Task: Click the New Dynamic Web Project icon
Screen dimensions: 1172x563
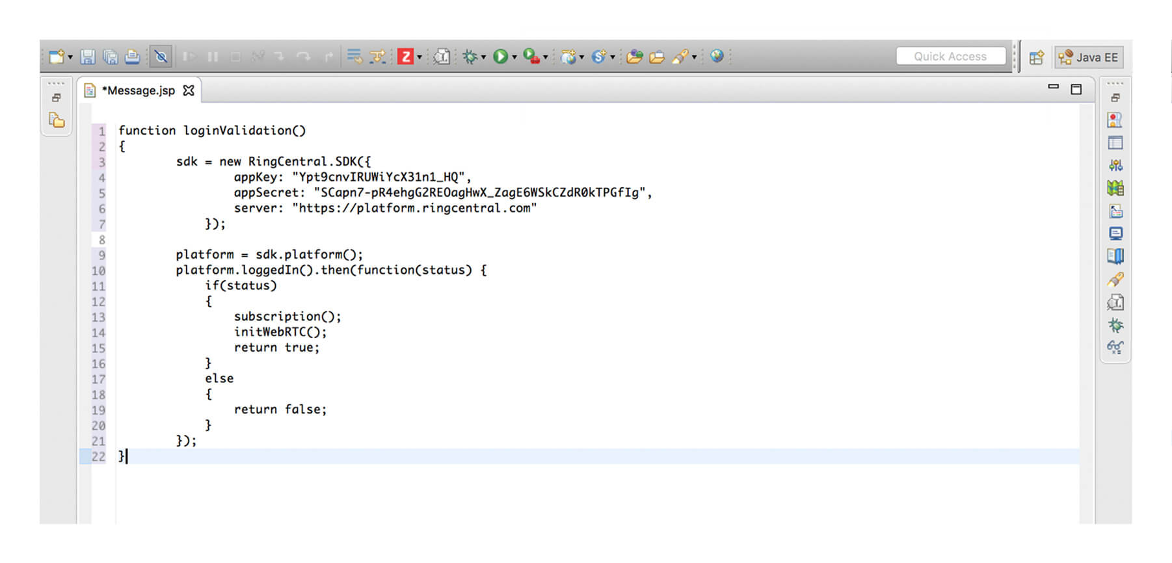Action: tap(569, 57)
